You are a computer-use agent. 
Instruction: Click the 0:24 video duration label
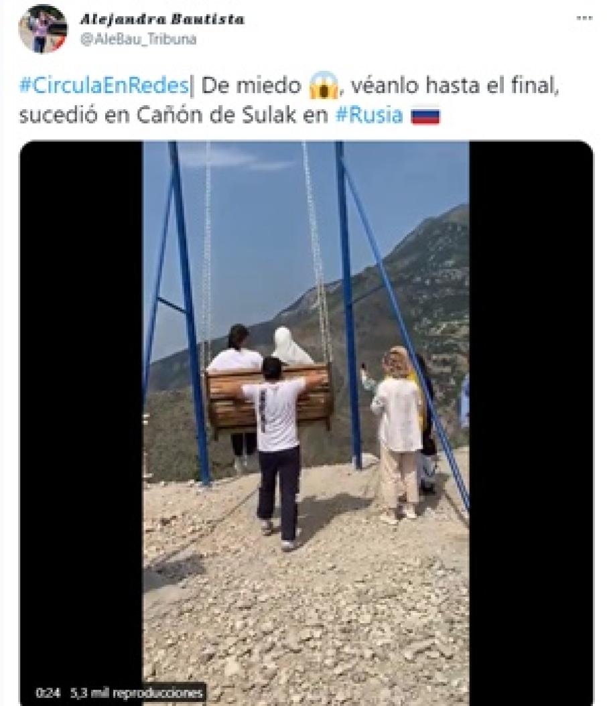tap(48, 693)
